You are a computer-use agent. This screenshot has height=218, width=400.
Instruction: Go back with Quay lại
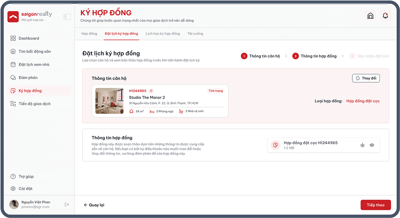(x=94, y=205)
